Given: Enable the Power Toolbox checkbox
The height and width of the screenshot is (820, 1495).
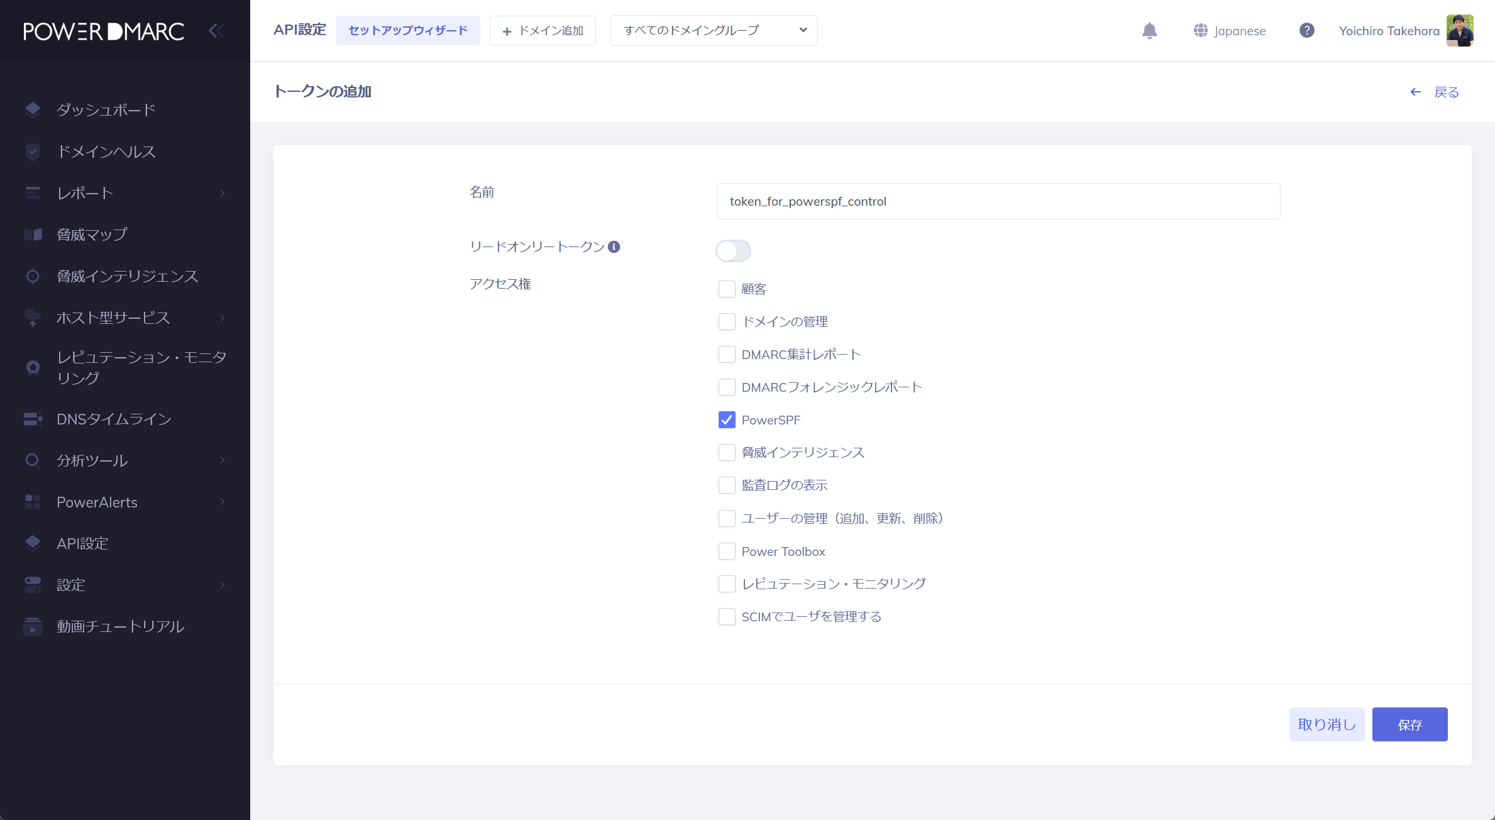Looking at the screenshot, I should (x=727, y=551).
